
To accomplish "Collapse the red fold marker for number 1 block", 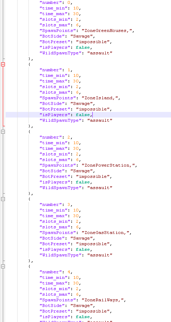I will point(3,64).
